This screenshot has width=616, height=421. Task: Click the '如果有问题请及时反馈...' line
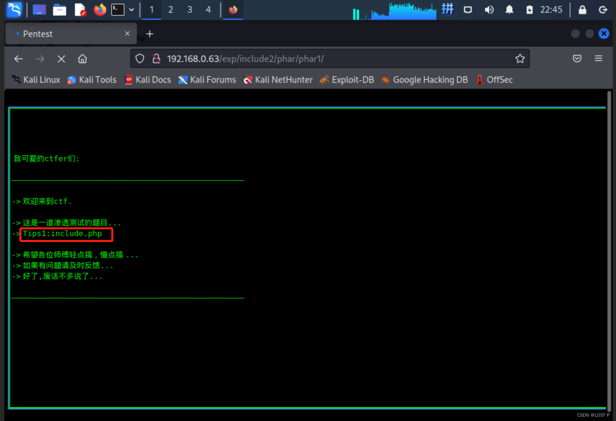[x=68, y=265]
